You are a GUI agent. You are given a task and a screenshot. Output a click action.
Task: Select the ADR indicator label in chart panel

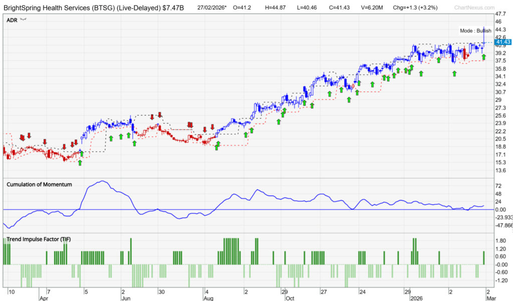pyautogui.click(x=10, y=19)
